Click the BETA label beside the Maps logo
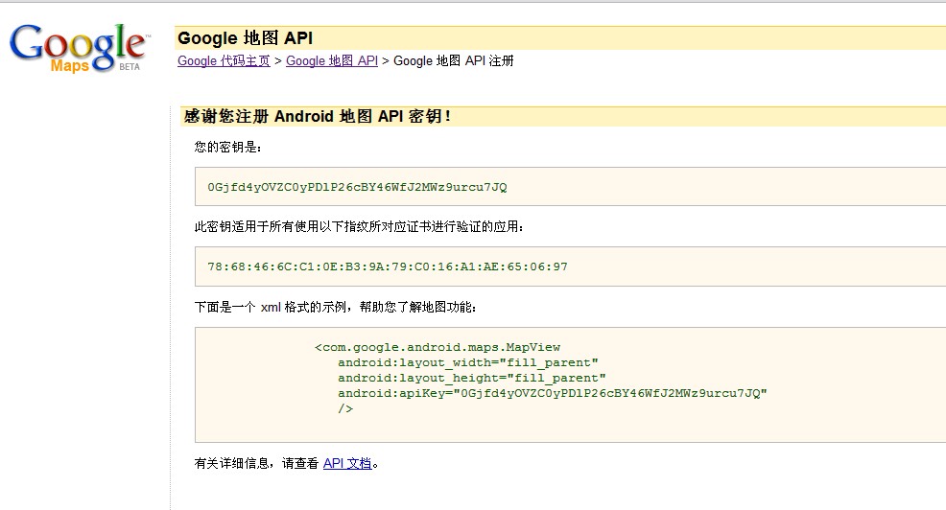This screenshot has width=946, height=510. [x=130, y=67]
